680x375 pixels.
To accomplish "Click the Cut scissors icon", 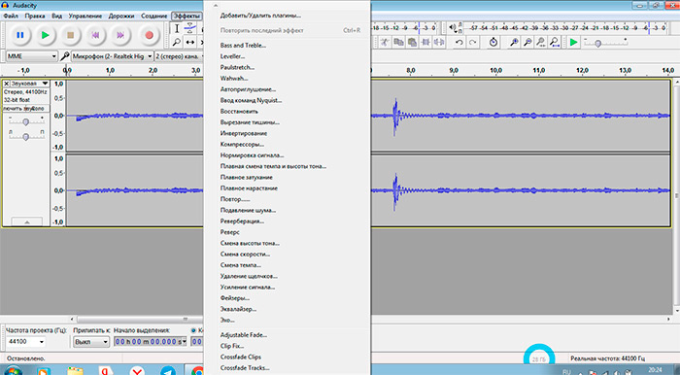I will (x=385, y=42).
